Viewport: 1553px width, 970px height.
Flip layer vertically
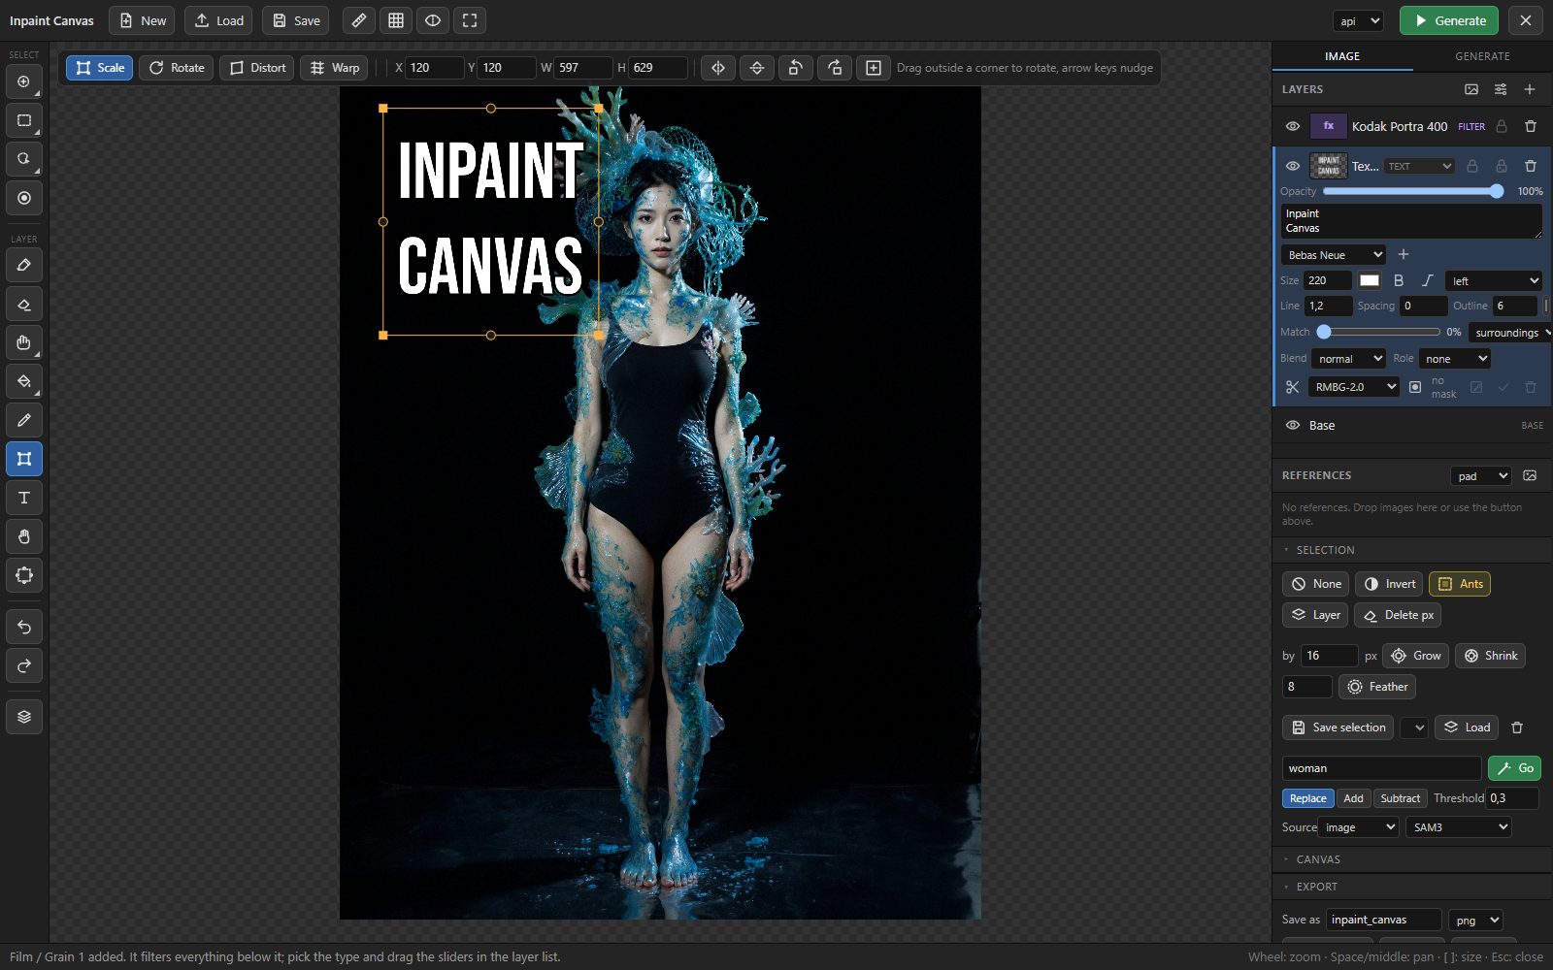757,68
